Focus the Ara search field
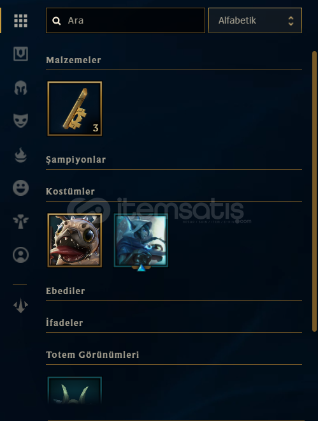Image resolution: width=318 pixels, height=421 pixels. click(126, 20)
